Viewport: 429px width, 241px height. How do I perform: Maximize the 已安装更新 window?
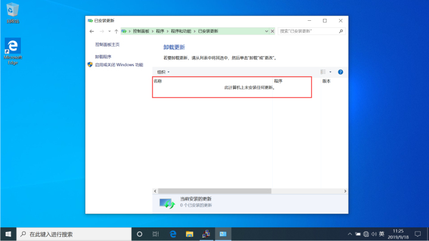pos(325,20)
